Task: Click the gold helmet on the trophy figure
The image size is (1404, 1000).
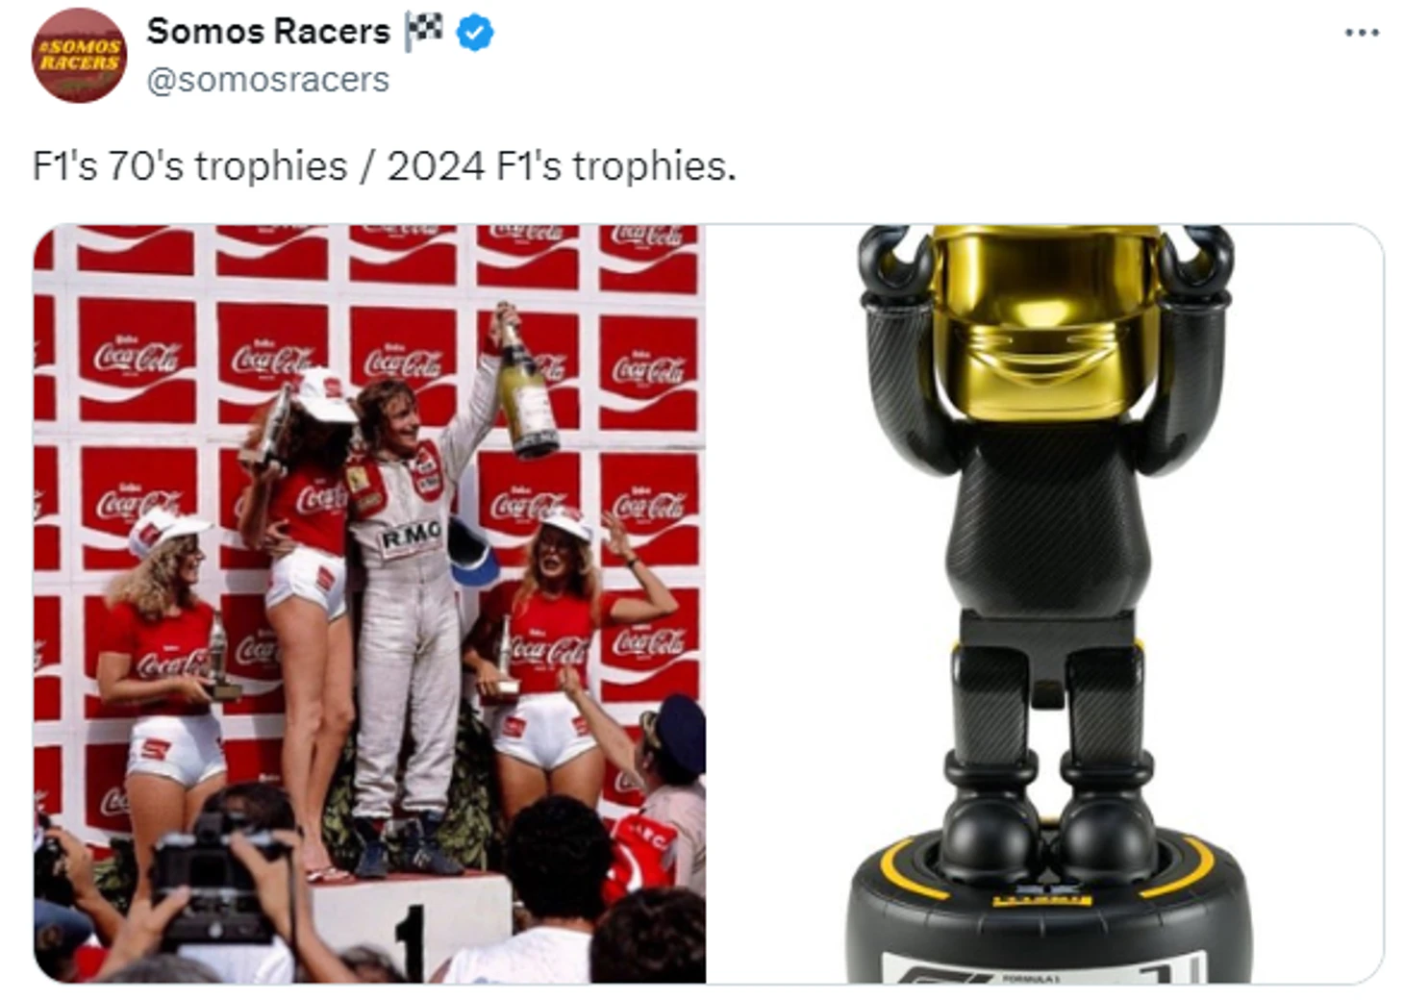Action: point(1045,320)
